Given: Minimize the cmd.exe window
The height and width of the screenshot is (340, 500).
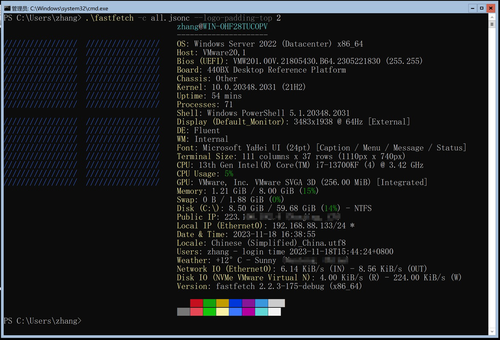Looking at the screenshot, I should [x=473, y=8].
